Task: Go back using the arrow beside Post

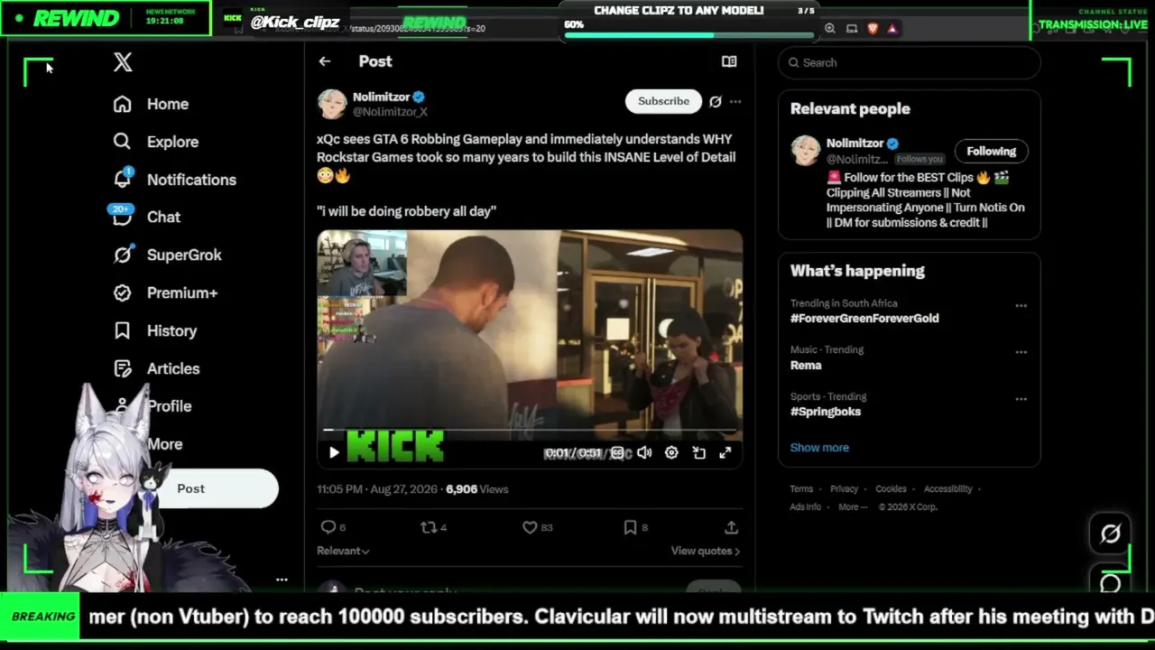Action: 325,61
